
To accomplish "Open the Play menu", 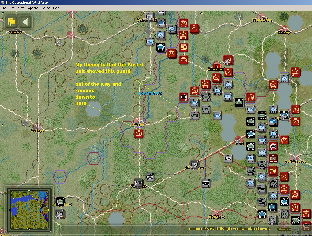I will click(x=12, y=8).
